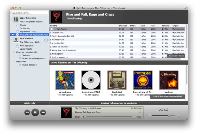
Task: Open the Softonic playlist
Action: [26, 55]
